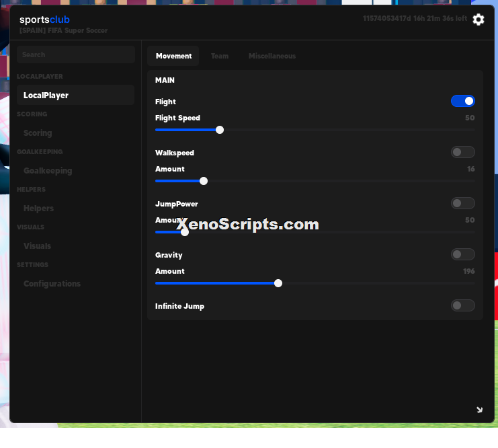Click the JumpPower Amount slider handle
498x448 pixels.
[x=185, y=232]
